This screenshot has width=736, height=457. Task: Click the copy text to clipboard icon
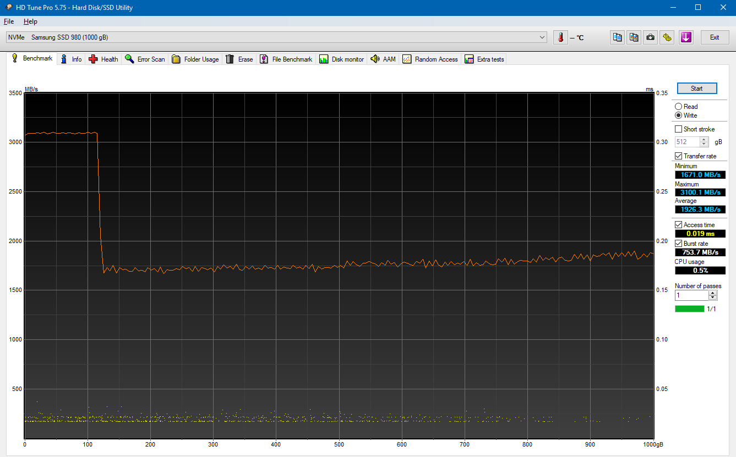pos(617,37)
